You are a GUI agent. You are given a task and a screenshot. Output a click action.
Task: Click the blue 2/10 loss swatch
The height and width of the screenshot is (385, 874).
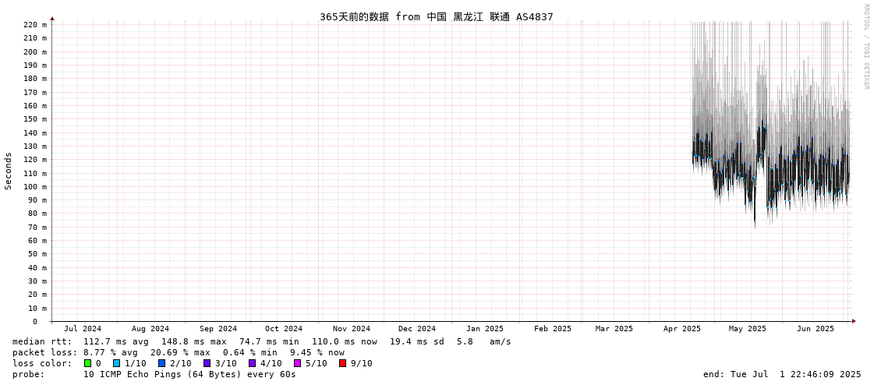tap(161, 363)
